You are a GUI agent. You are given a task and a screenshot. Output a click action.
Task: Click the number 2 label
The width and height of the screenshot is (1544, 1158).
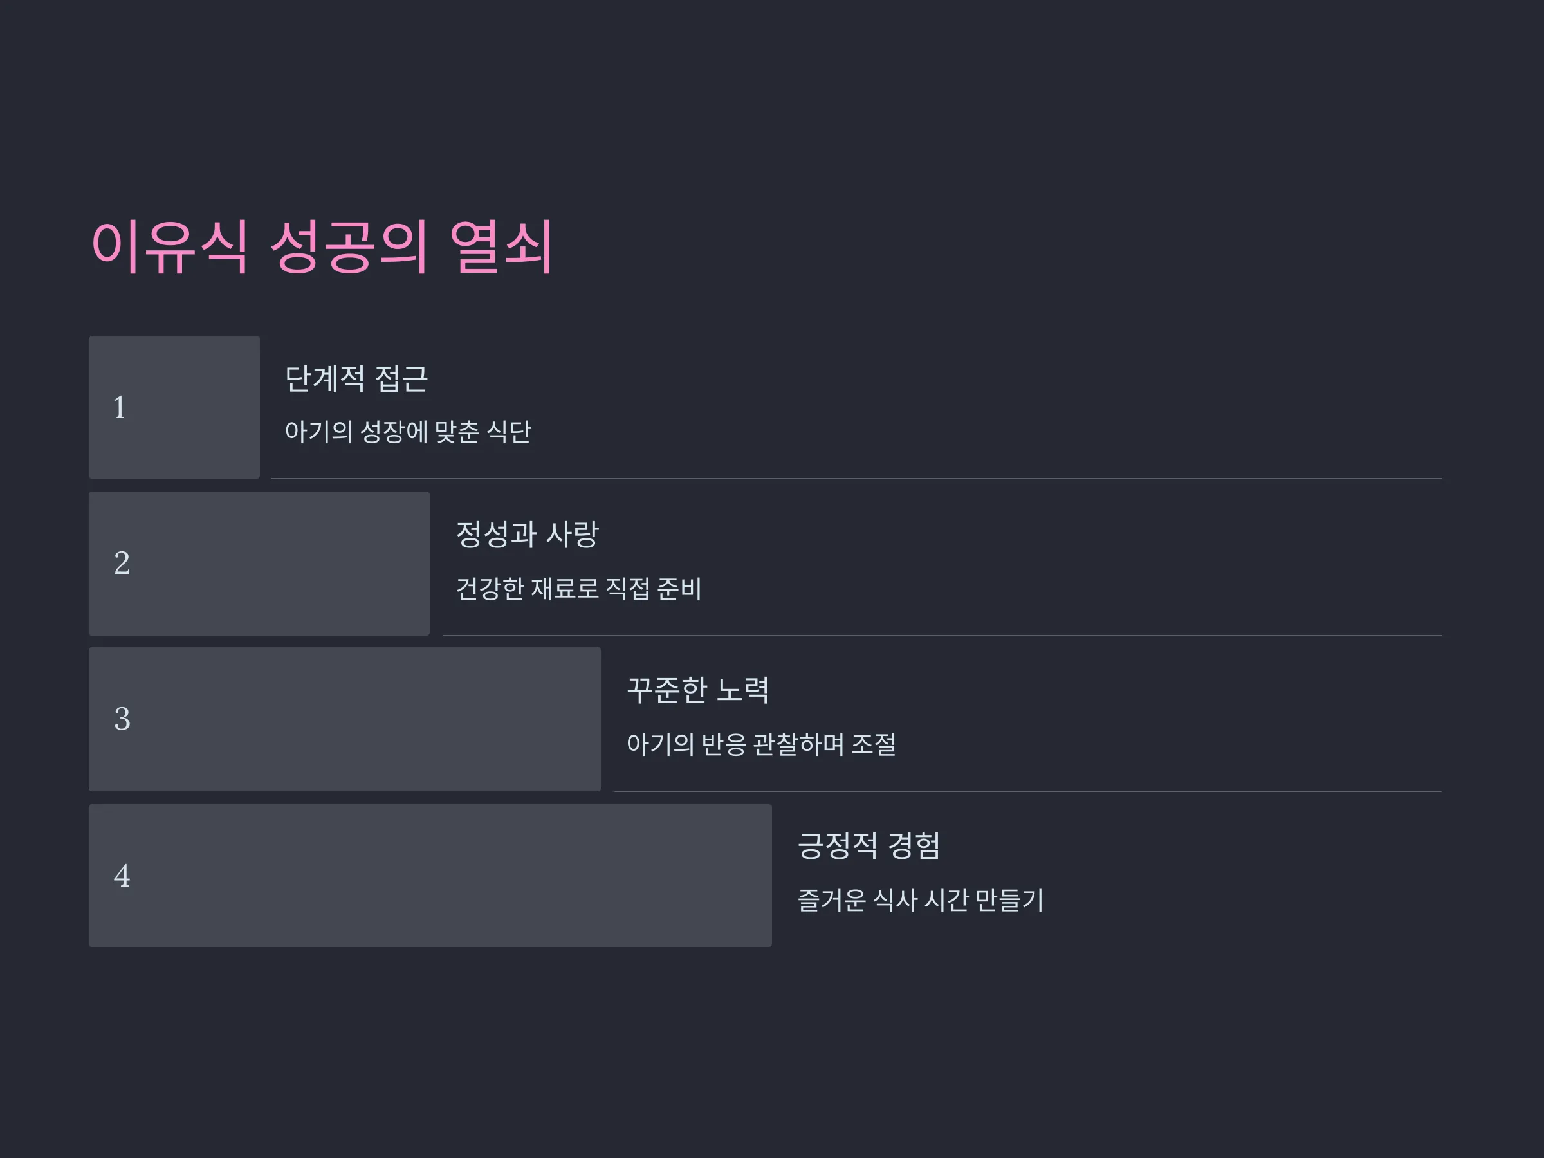click(x=122, y=564)
